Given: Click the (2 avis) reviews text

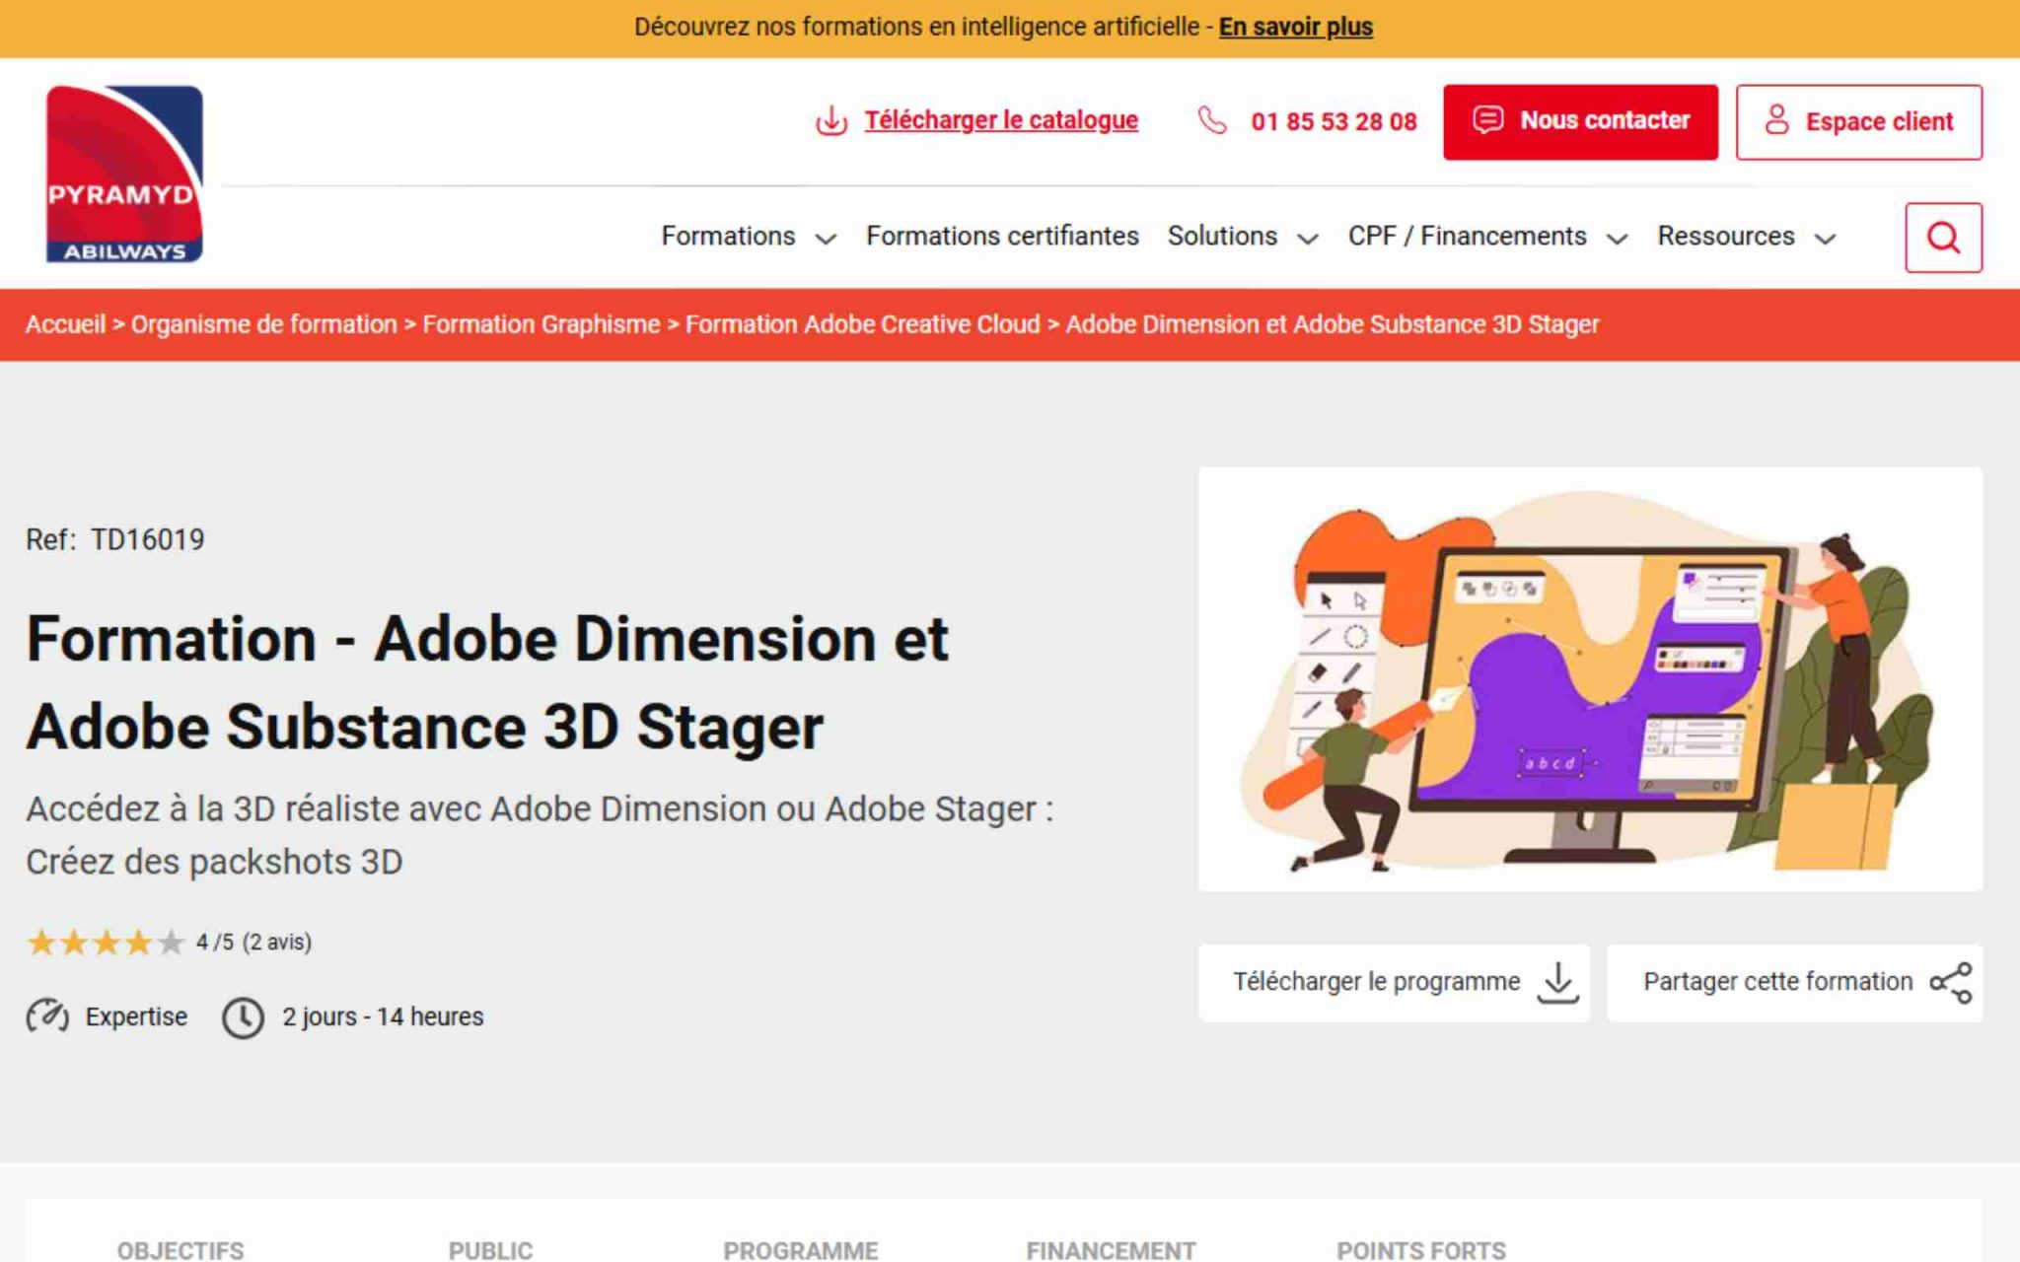Looking at the screenshot, I should click(x=277, y=943).
